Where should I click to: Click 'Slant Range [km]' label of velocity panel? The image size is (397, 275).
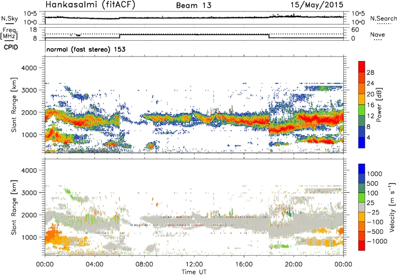(14, 207)
